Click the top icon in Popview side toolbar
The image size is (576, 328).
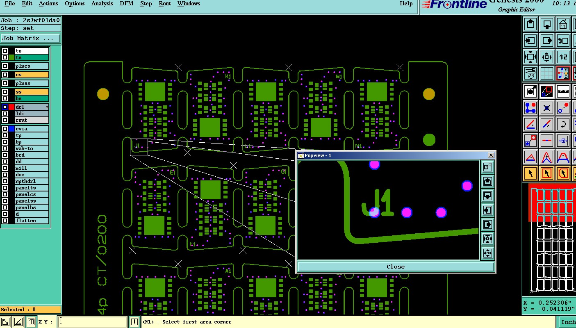[487, 167]
